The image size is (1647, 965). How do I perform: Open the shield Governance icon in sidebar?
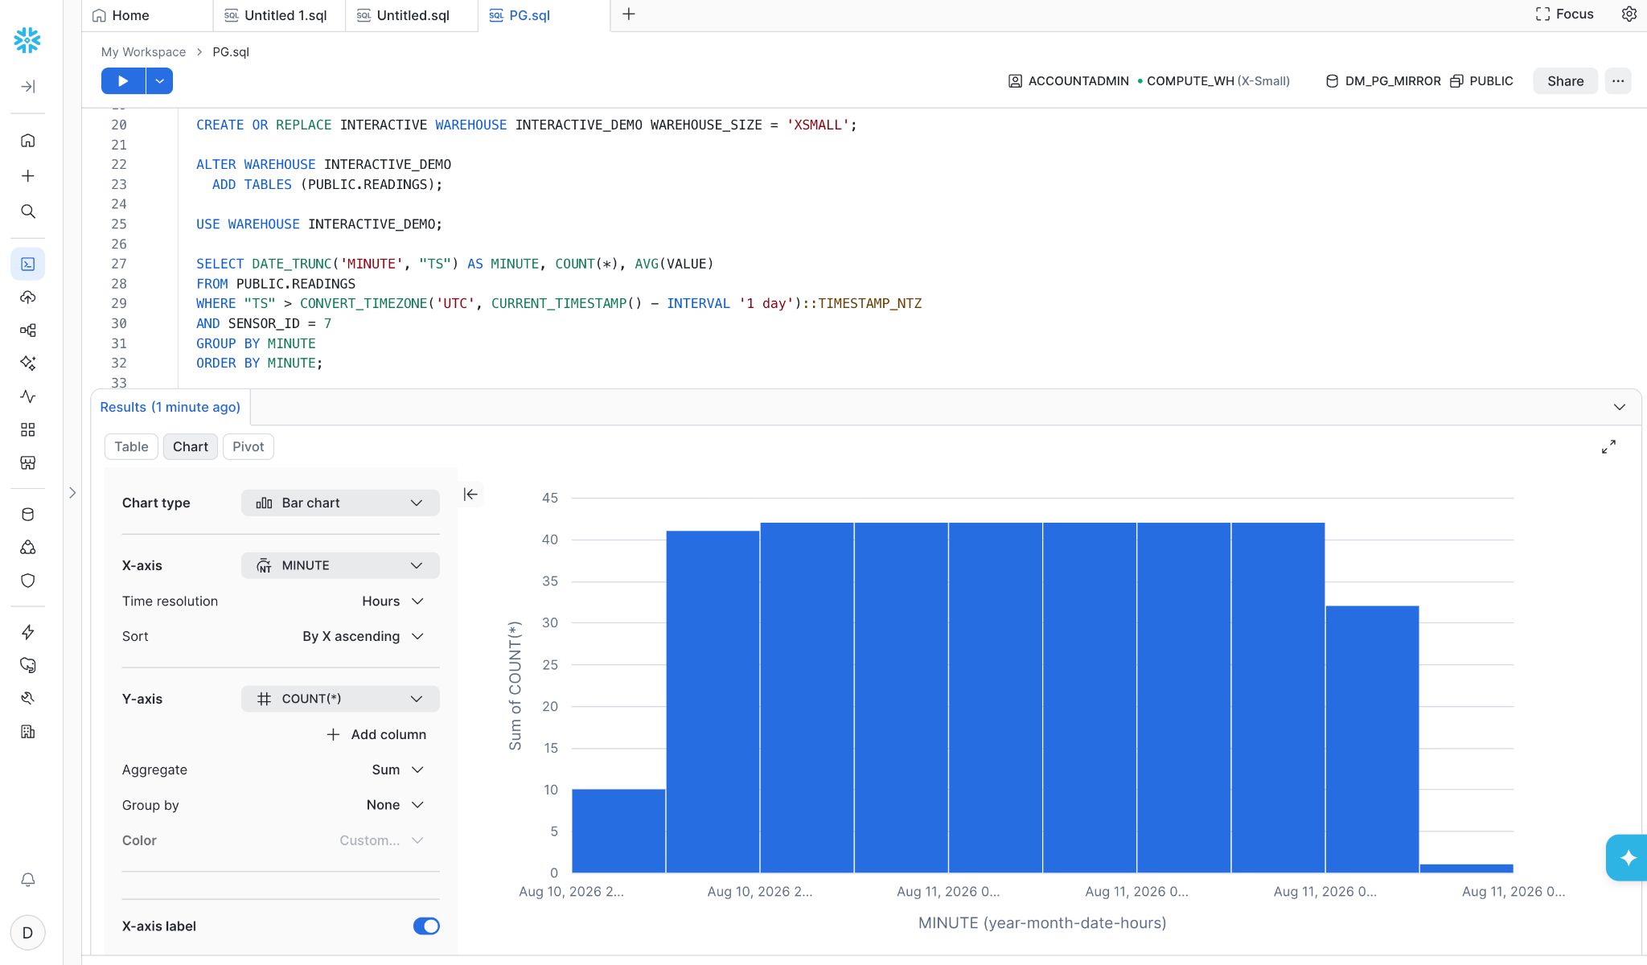click(28, 581)
